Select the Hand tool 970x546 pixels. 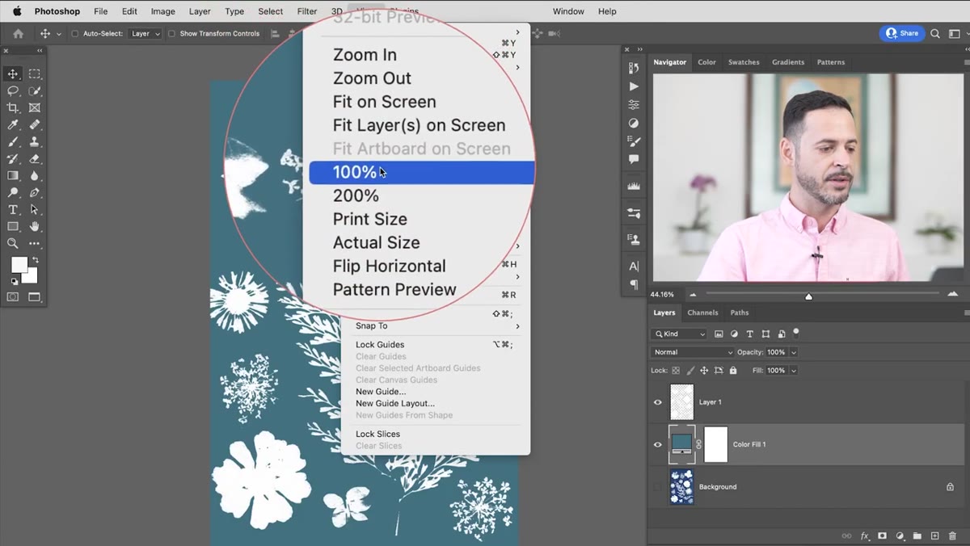click(35, 227)
